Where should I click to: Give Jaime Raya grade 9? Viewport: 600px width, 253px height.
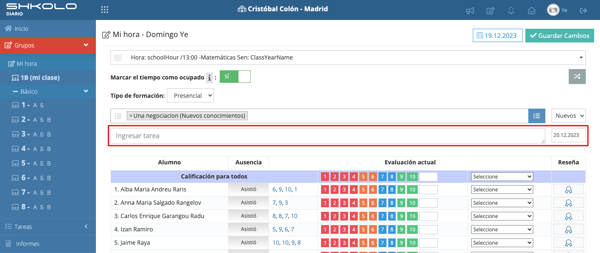402,243
